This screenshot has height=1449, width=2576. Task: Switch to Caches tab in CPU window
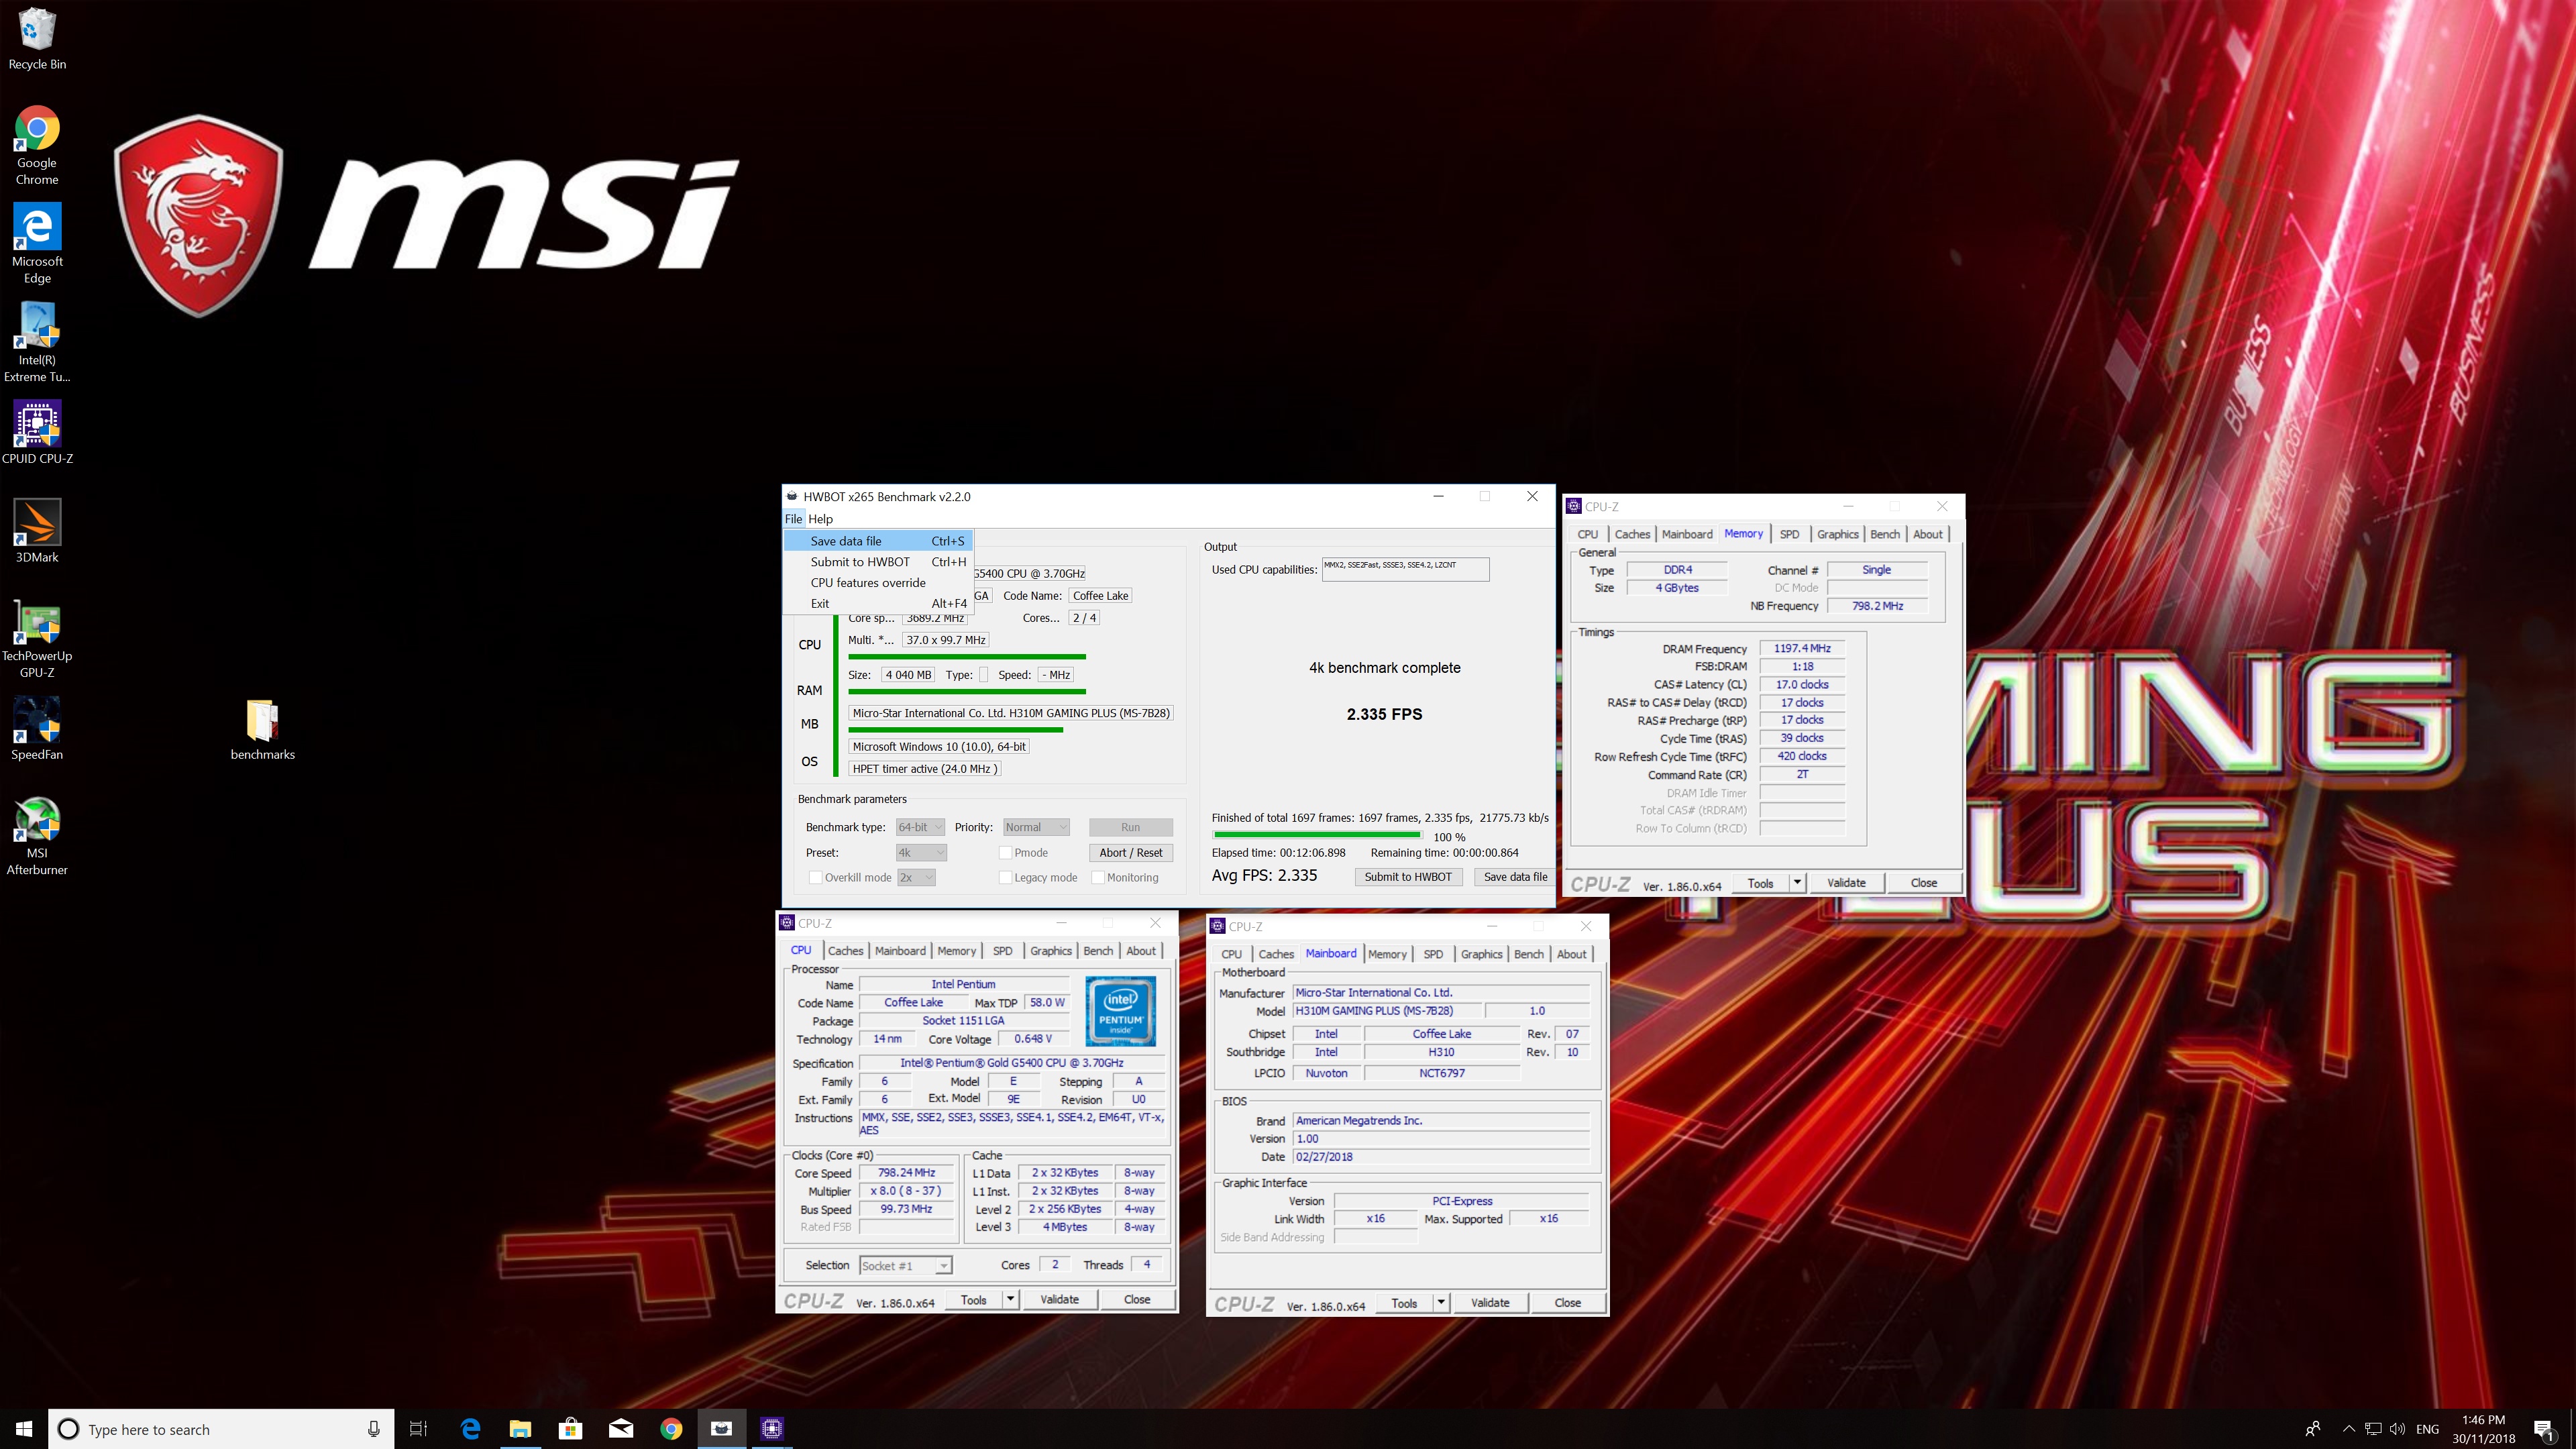845,951
